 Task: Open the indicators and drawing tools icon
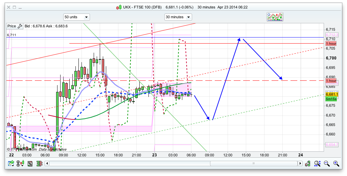pos(275,17)
